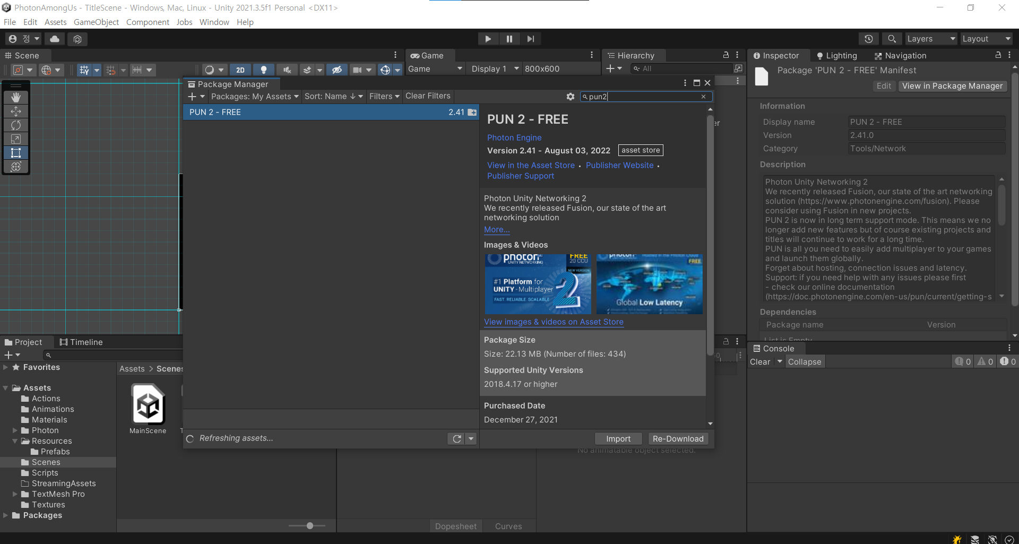Expand the Packages folder in Project
The image size is (1019, 544).
pos(5,515)
